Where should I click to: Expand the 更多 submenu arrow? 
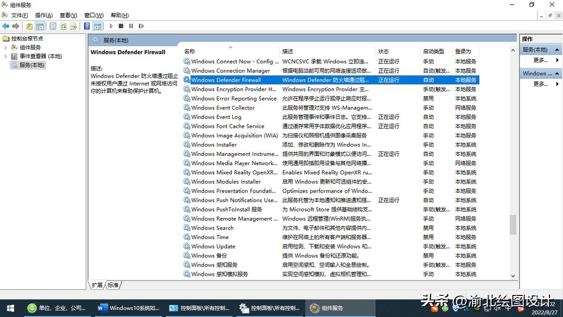coord(557,60)
